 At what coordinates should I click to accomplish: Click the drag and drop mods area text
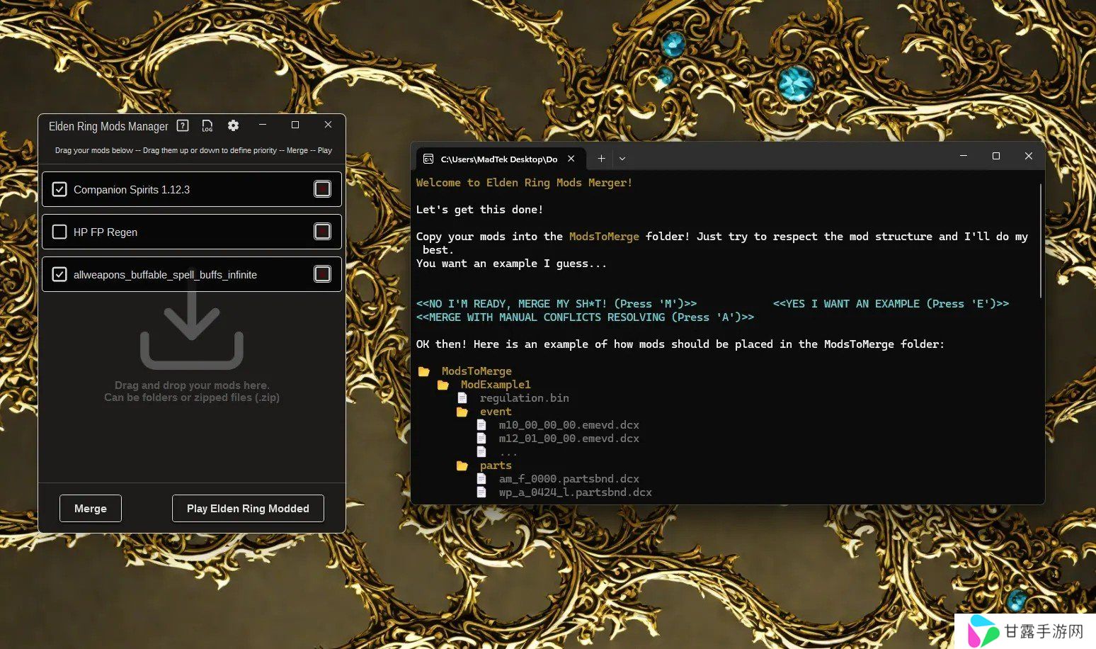(192, 391)
